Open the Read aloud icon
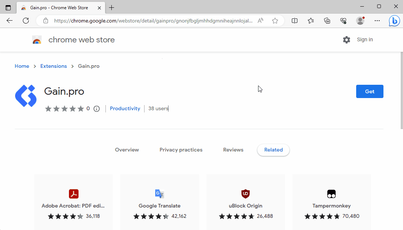The height and width of the screenshot is (230, 403). coord(261,21)
